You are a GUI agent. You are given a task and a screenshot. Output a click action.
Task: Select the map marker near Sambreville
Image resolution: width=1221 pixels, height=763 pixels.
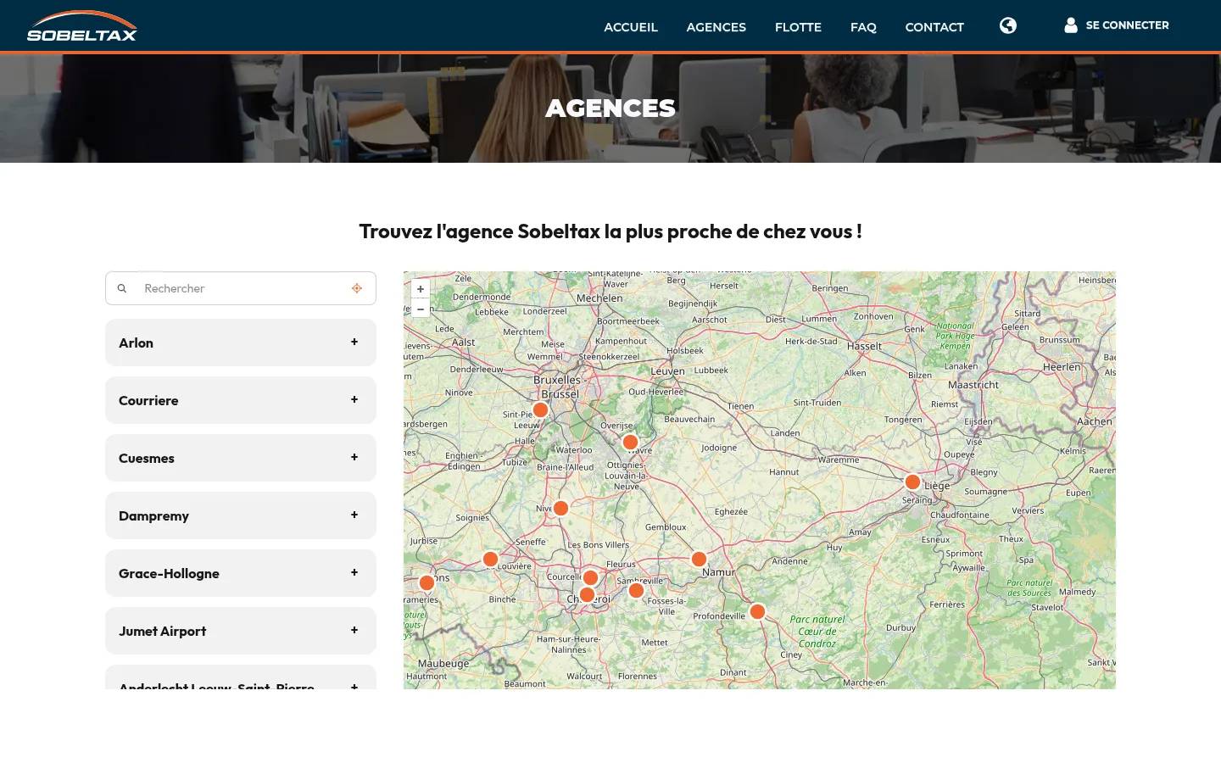(x=636, y=590)
